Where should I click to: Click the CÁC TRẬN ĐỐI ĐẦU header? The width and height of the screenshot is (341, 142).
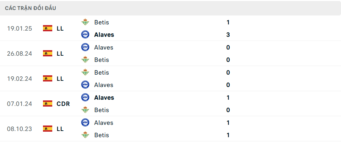click(x=30, y=8)
